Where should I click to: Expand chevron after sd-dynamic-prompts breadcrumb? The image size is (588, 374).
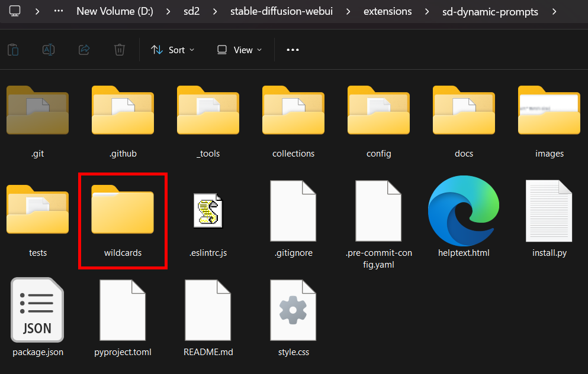point(554,11)
